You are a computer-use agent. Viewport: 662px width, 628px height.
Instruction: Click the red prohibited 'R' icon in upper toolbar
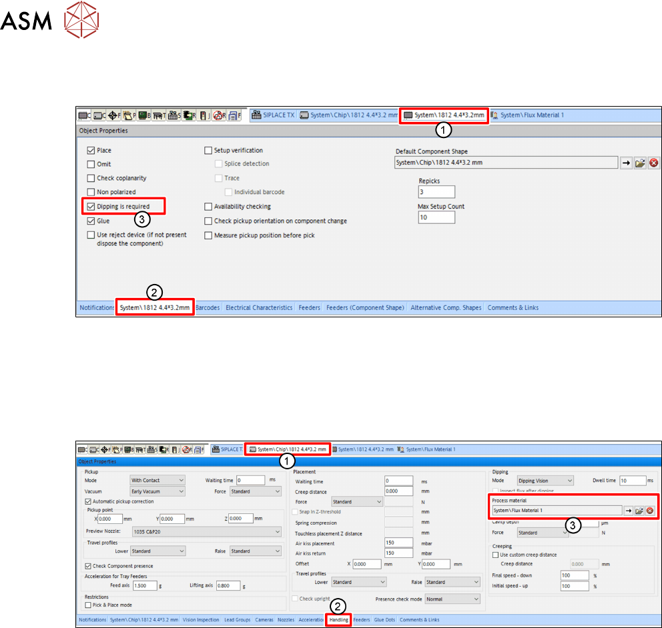219,115
